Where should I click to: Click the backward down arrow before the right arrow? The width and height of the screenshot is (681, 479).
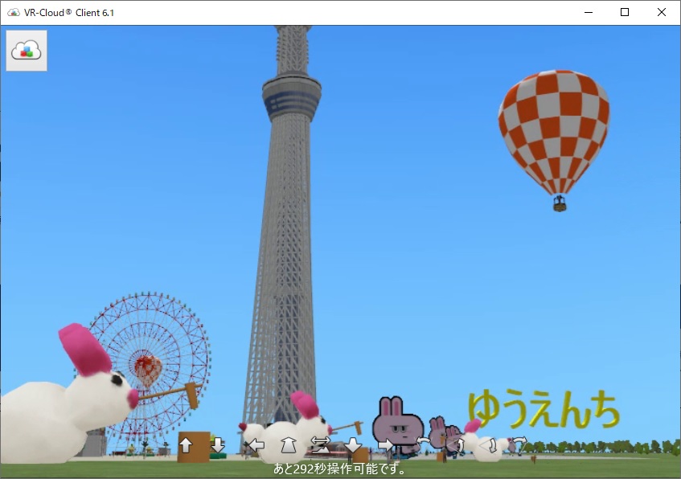click(353, 445)
